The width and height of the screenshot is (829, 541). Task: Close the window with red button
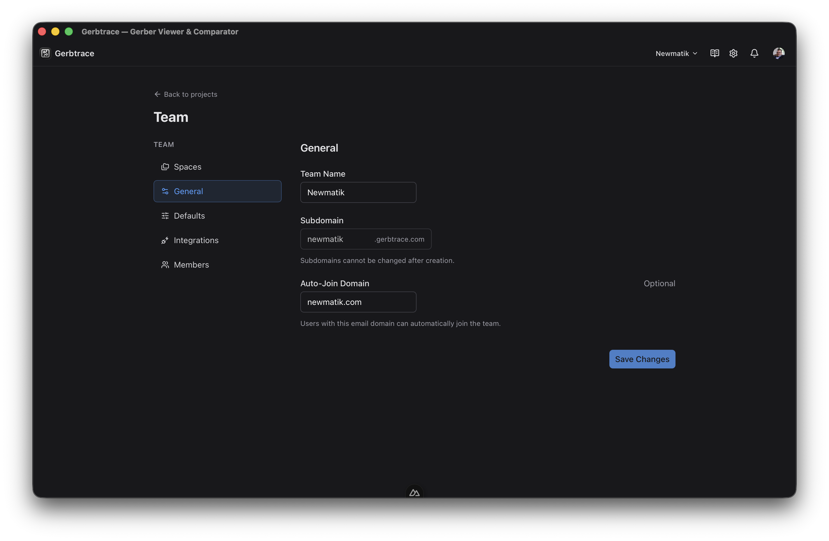tap(42, 31)
